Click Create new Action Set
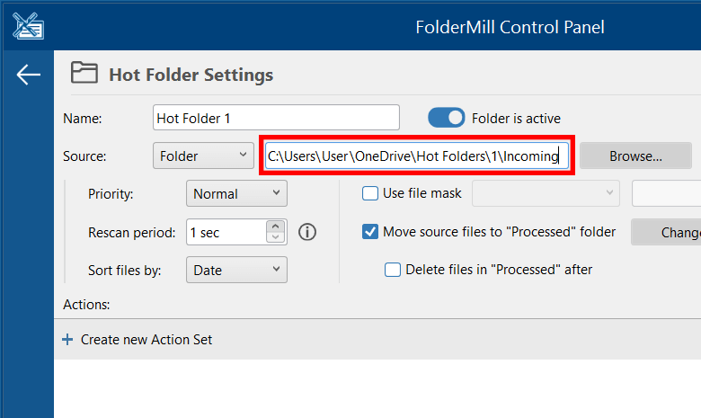 146,340
